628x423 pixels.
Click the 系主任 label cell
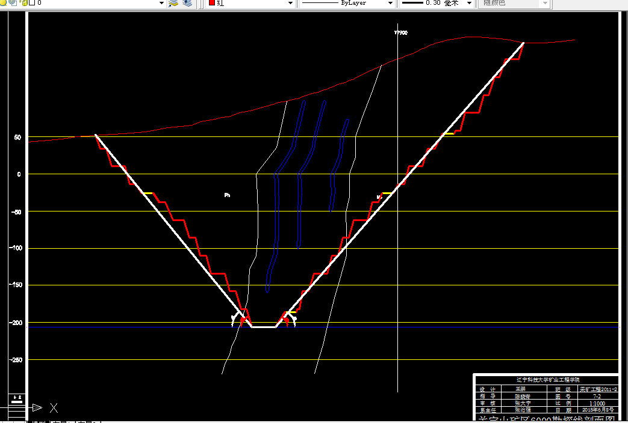pos(488,410)
